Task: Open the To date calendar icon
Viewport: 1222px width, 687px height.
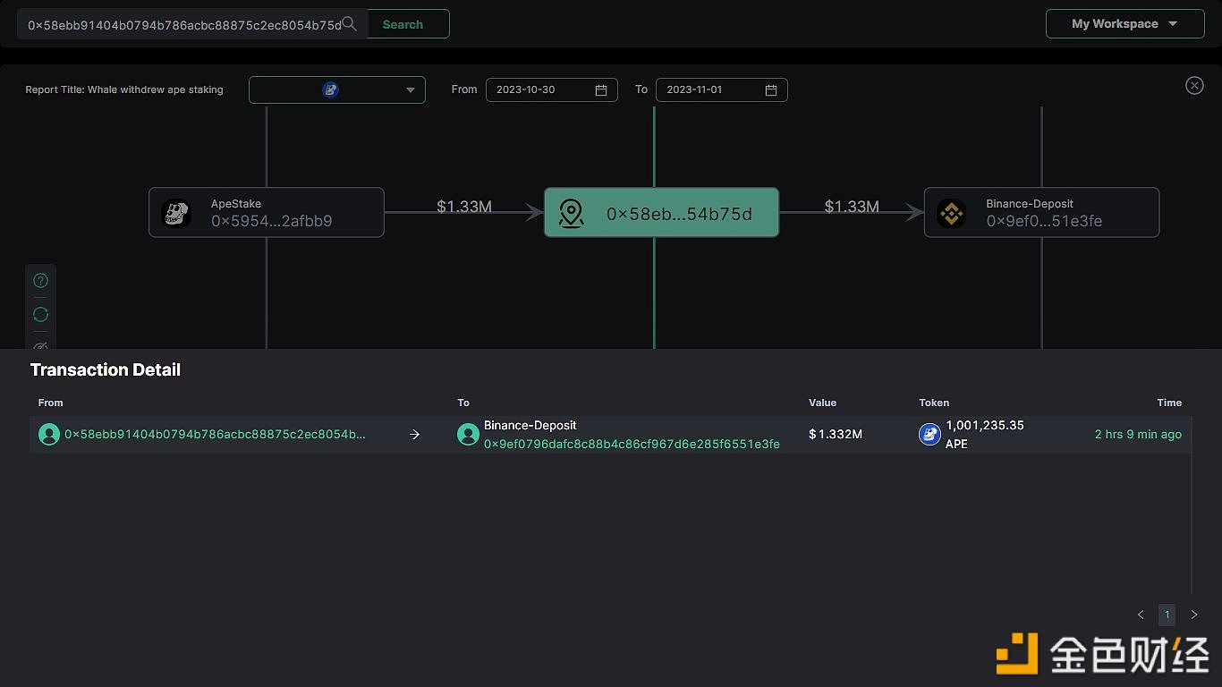Action: pos(771,90)
